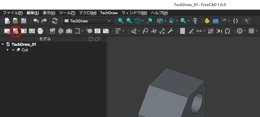The height and width of the screenshot is (117, 260).
Task: Add circle centerlines with the crosshair icon
Action: [239, 31]
